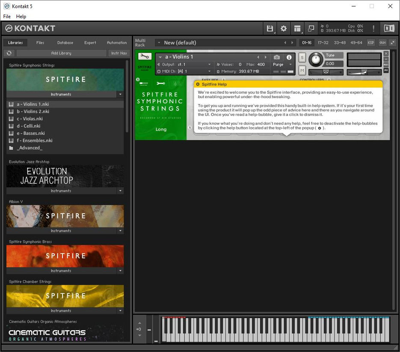Viewport: 400px width, 352px height.
Task: Take a snapshot with camera icon
Action: (277, 57)
